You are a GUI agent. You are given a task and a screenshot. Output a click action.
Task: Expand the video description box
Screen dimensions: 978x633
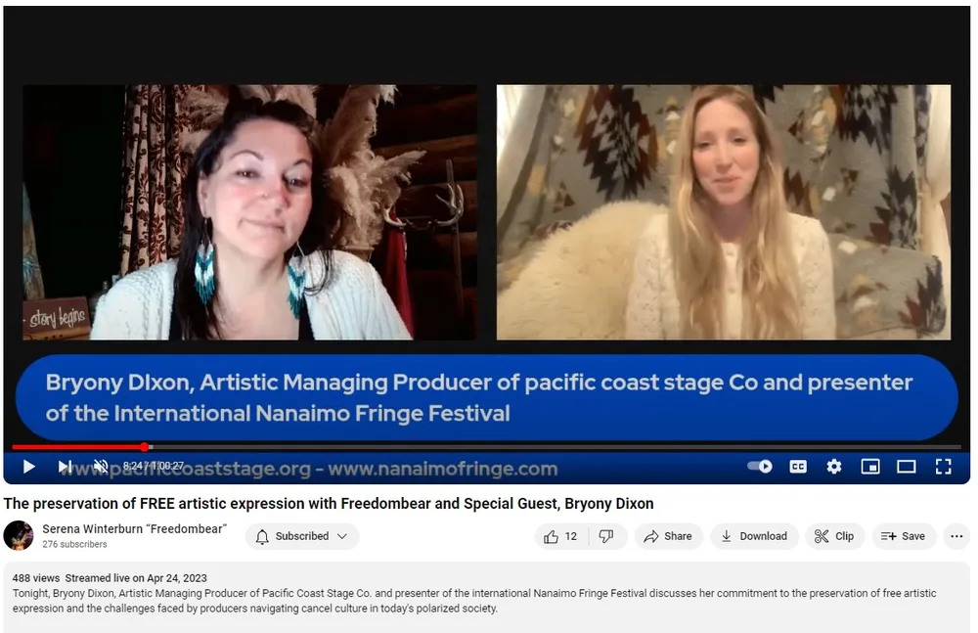pos(486,598)
